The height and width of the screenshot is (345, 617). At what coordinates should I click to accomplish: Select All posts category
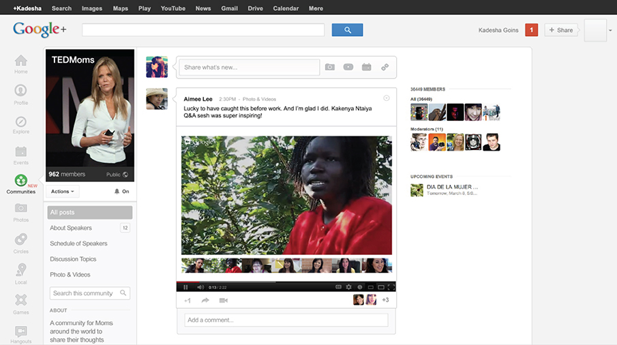pyautogui.click(x=90, y=213)
